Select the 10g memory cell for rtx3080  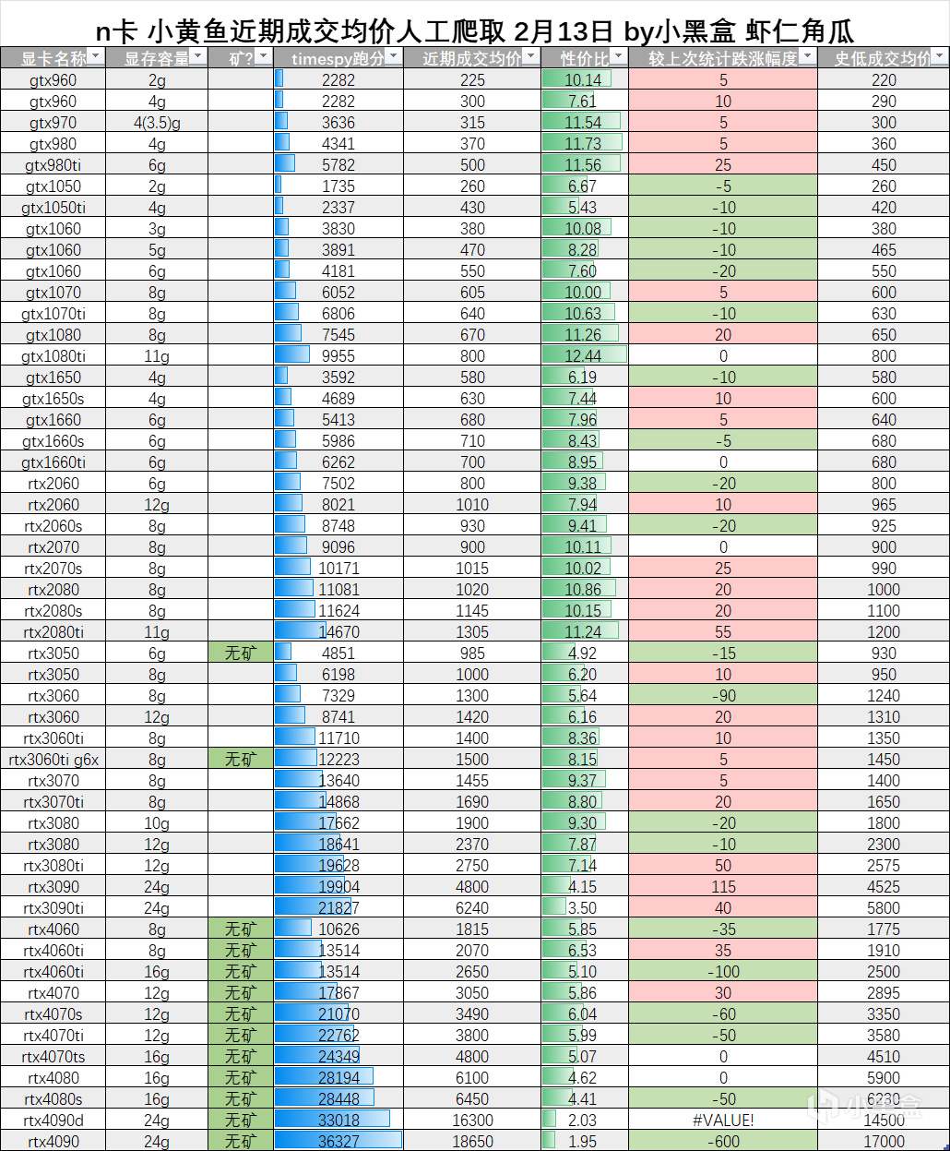tap(157, 823)
